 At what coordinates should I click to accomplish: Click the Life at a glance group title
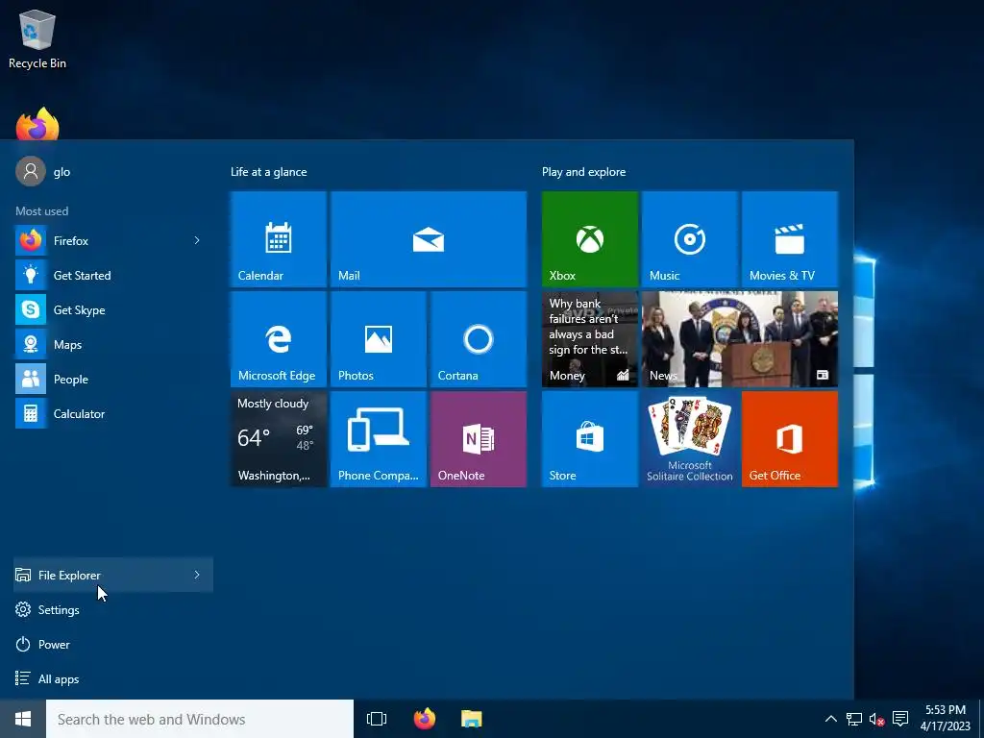pos(269,172)
